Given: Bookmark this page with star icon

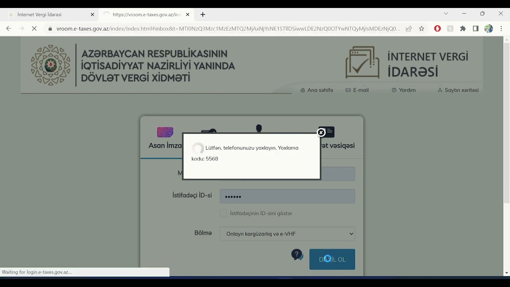Looking at the screenshot, I should click(422, 29).
